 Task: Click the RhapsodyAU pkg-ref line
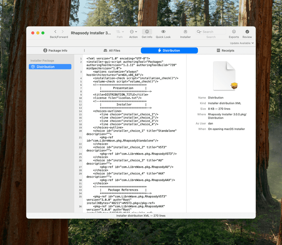coord(137,167)
